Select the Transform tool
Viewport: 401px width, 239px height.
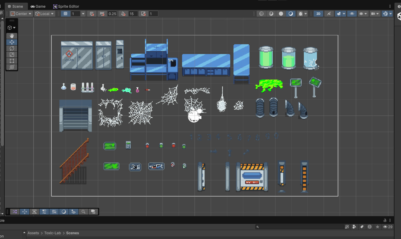[12, 67]
